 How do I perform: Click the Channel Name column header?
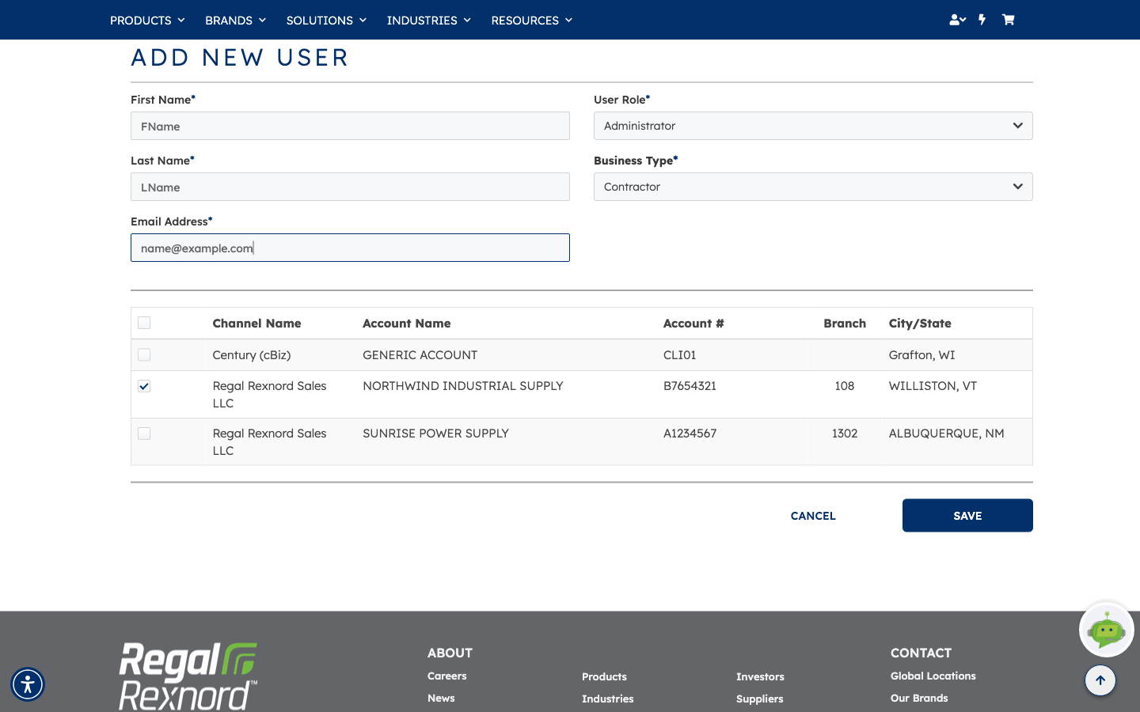point(256,324)
